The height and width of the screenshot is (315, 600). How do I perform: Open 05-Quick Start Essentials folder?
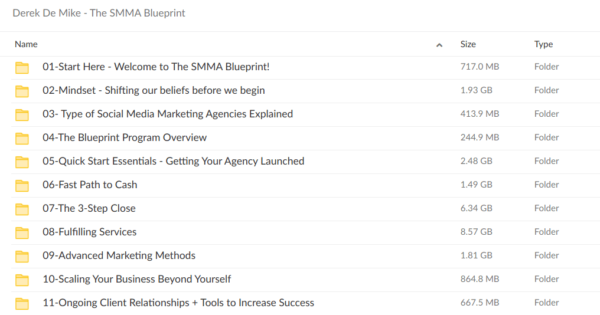click(173, 161)
